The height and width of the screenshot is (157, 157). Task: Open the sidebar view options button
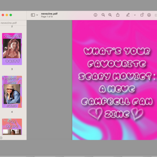coord(33,15)
